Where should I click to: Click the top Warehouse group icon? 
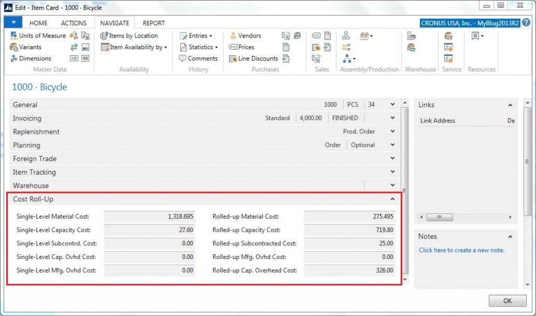click(411, 36)
